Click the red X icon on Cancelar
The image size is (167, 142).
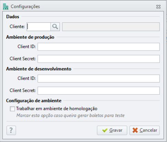tap(135, 130)
